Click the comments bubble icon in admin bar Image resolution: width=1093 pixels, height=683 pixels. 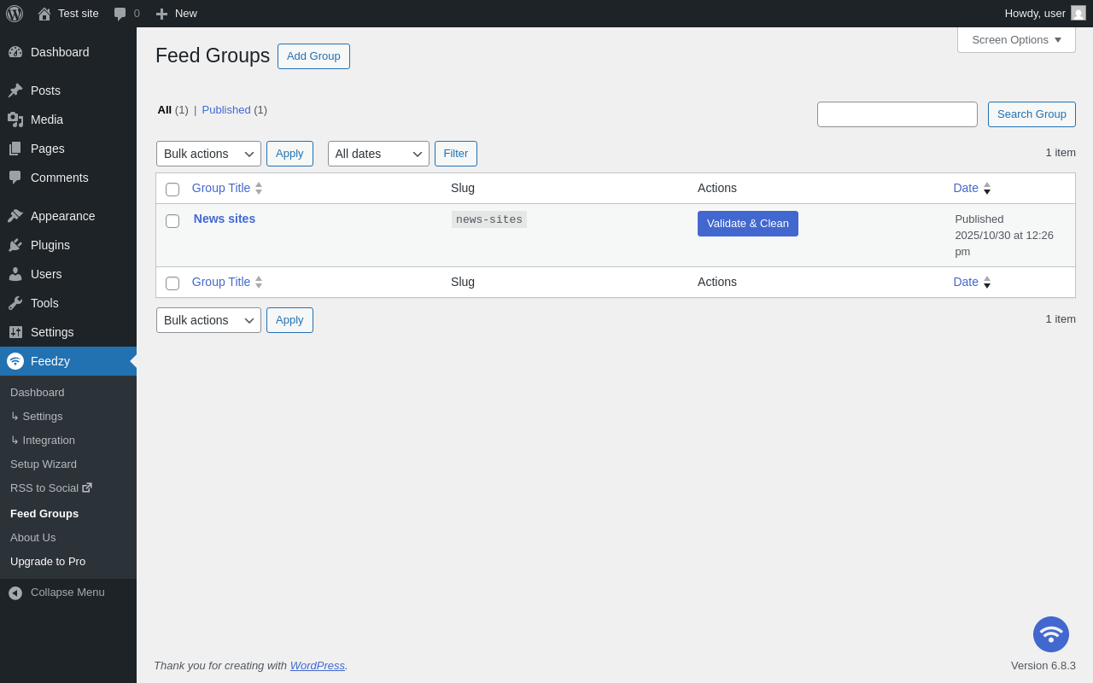pos(120,14)
